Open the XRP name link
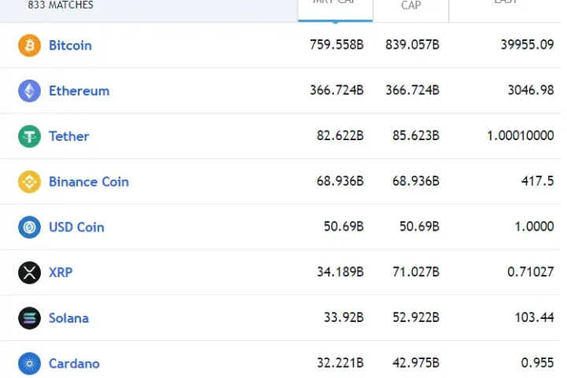Viewport: 567px width, 378px height. (x=61, y=272)
